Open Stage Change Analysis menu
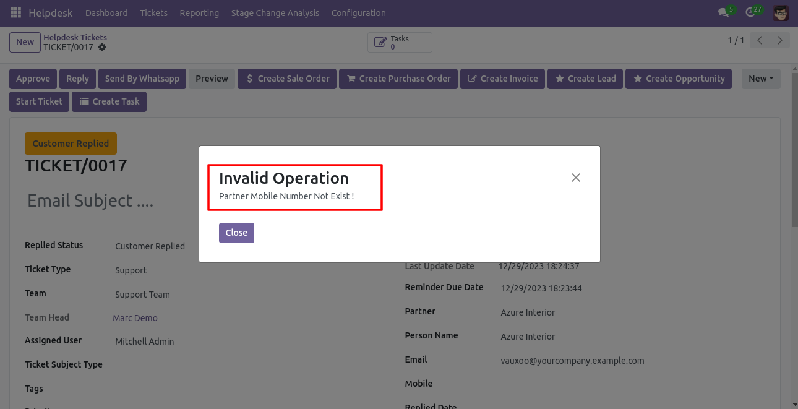 [275, 12]
